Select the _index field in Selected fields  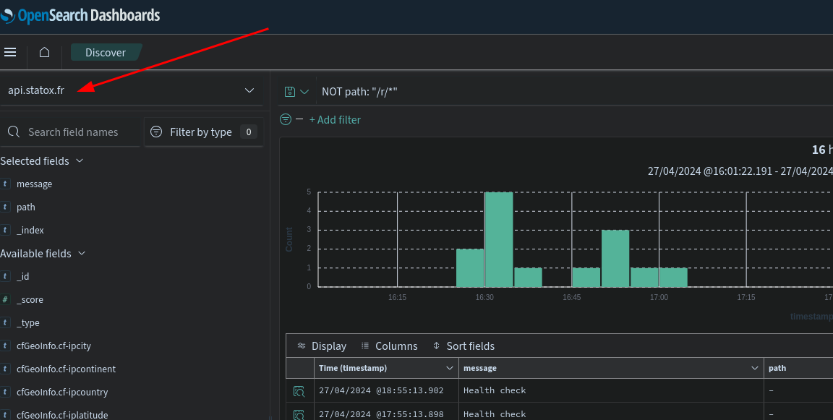point(30,230)
